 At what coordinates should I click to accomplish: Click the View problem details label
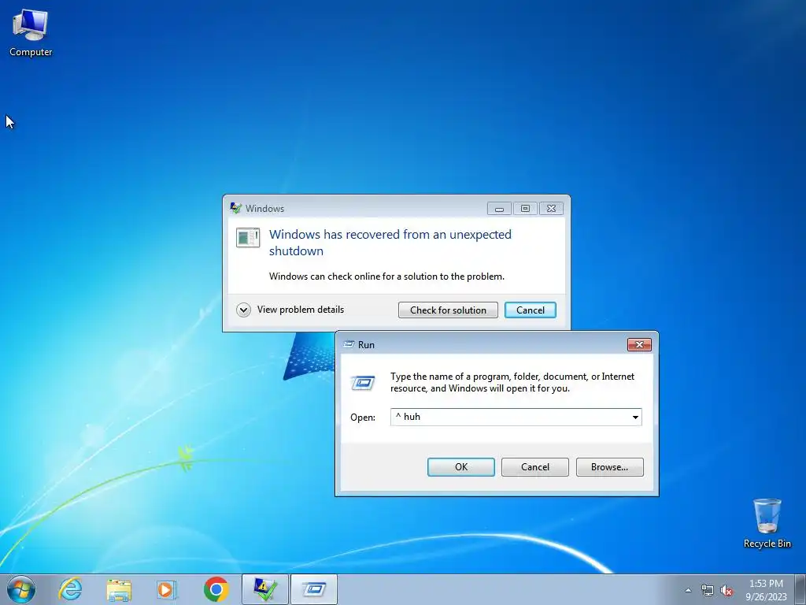[x=300, y=310]
